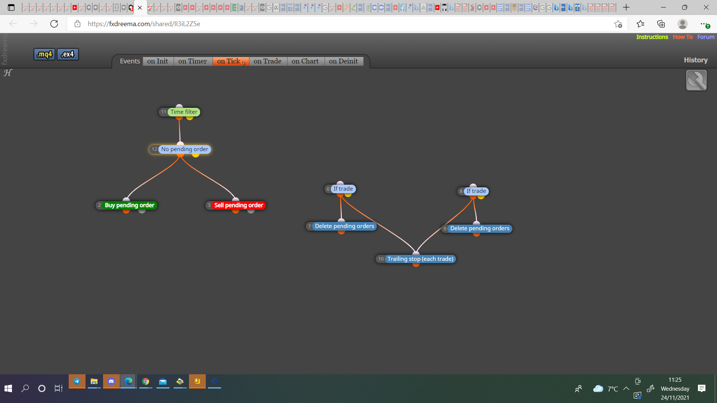Select the Sell pending order block

[239, 205]
